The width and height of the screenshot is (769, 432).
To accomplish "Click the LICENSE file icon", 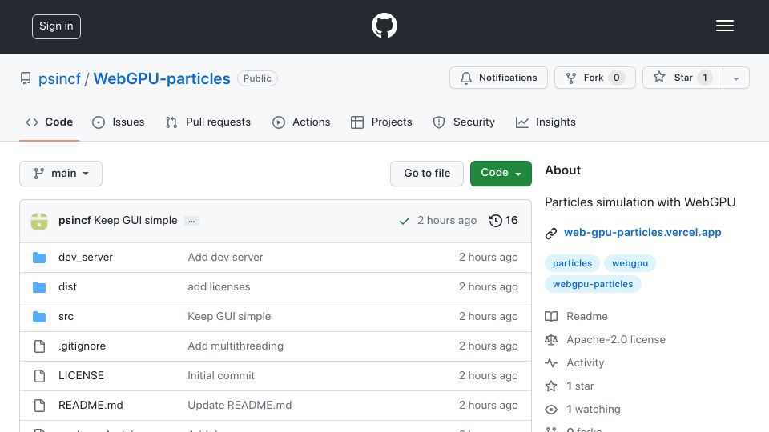I will click(x=39, y=376).
